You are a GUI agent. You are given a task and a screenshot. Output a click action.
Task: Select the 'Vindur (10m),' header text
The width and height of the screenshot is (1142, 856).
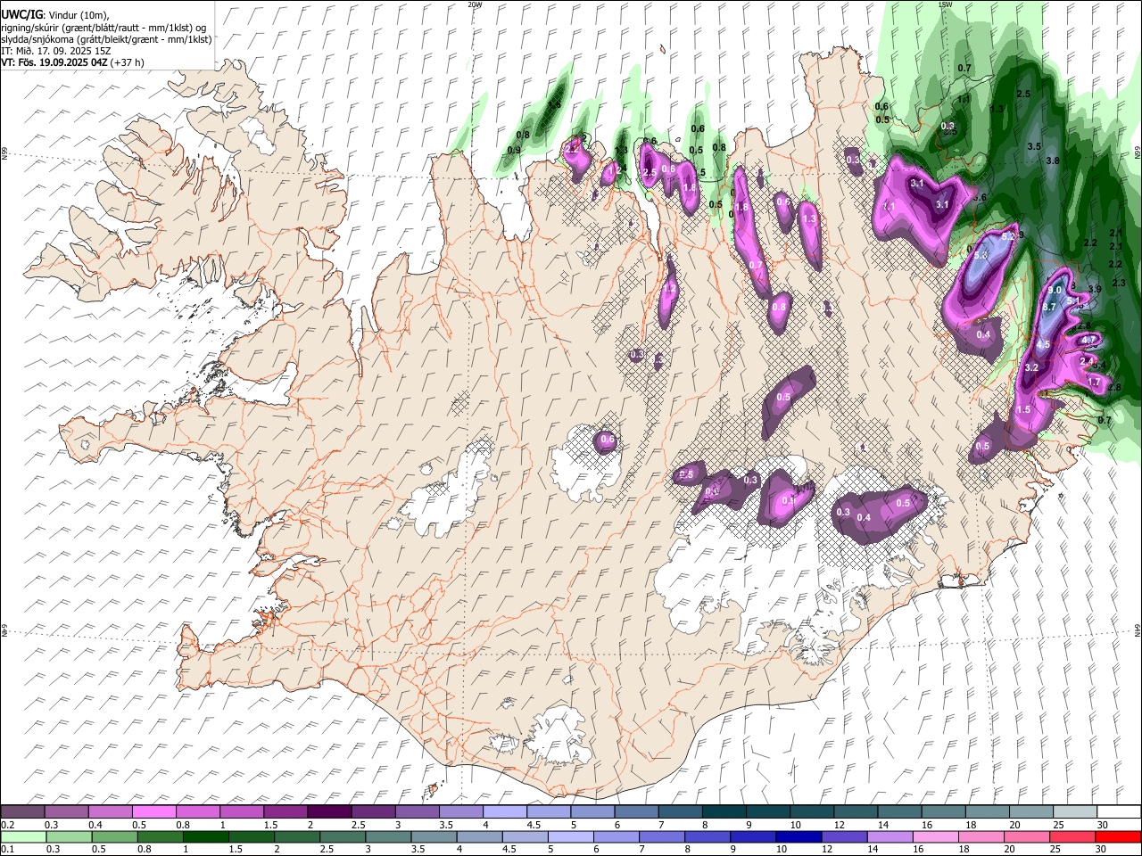tap(79, 15)
